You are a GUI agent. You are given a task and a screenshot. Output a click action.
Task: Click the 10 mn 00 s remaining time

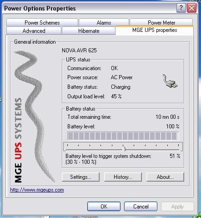click(167, 117)
